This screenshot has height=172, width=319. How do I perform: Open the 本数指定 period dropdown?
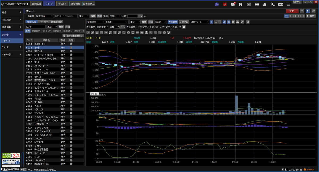tap(102, 27)
